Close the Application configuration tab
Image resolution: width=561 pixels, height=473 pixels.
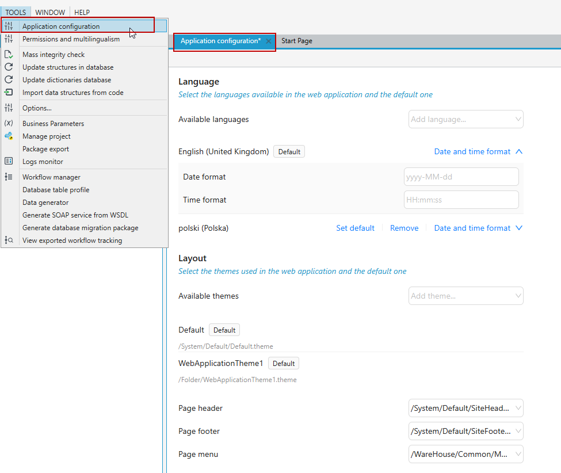(x=268, y=41)
